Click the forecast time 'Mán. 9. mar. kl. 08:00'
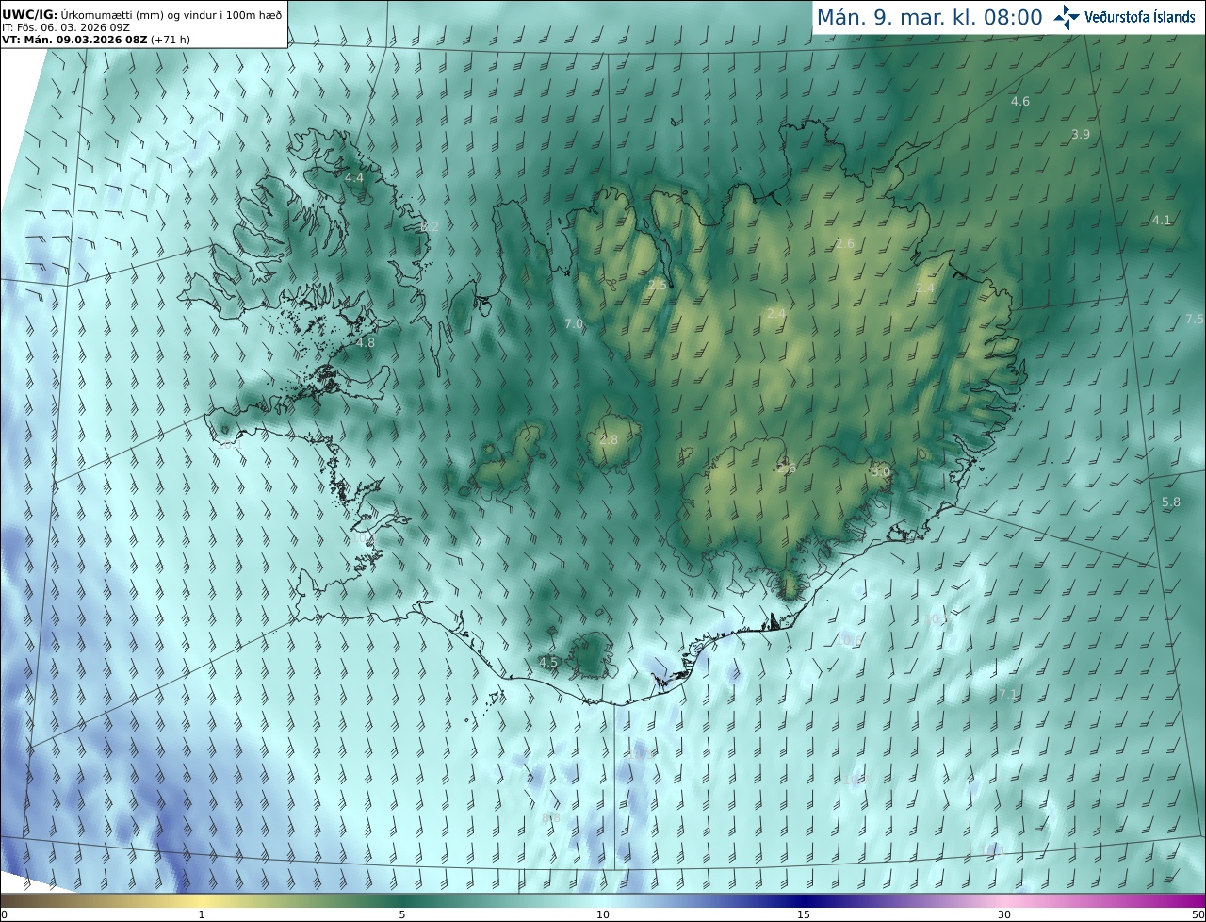The width and height of the screenshot is (1206, 922). 929,17
